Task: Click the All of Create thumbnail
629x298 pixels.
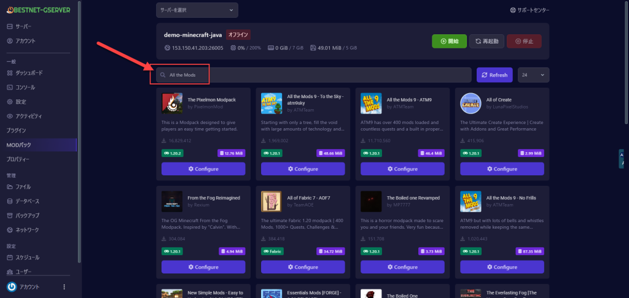Action: [x=471, y=104]
